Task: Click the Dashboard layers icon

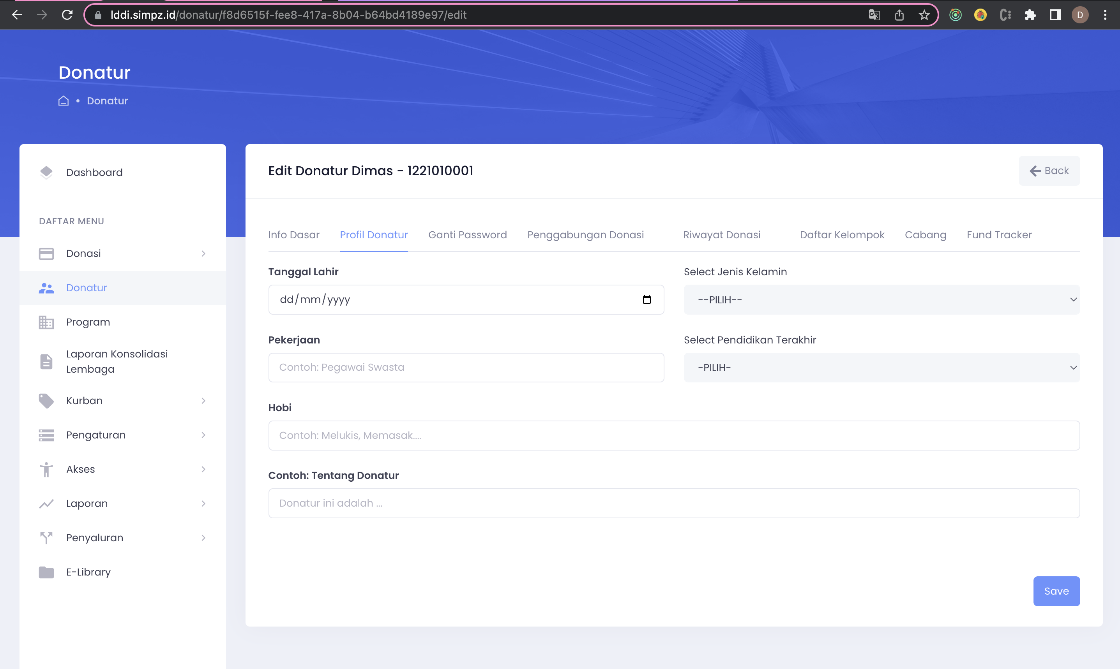Action: (46, 172)
